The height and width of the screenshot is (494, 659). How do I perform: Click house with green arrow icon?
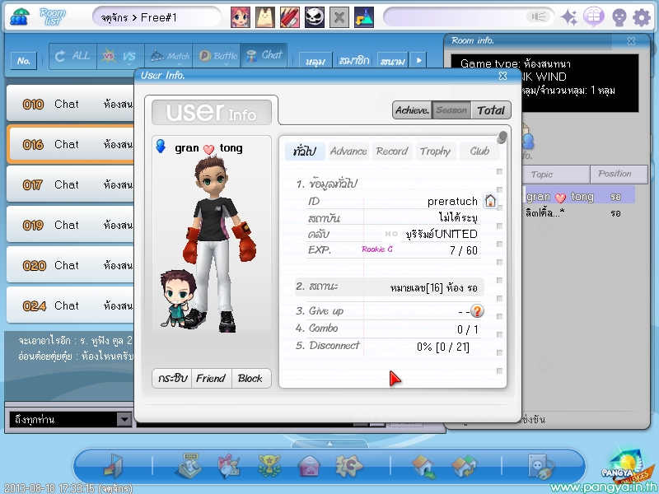[424, 466]
